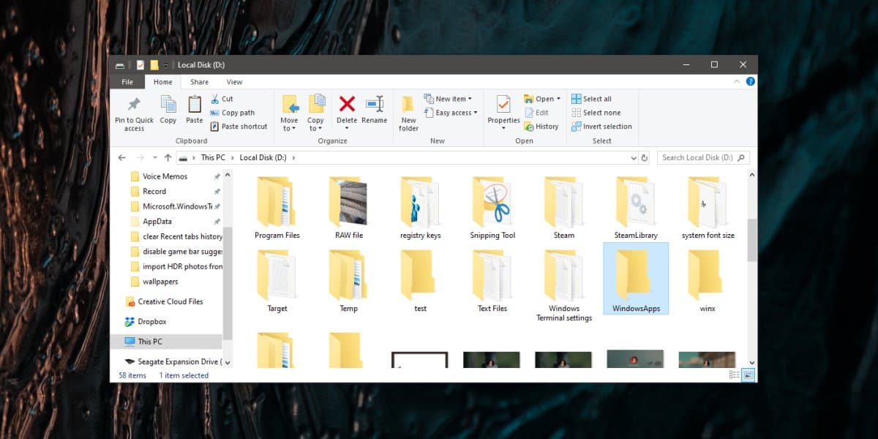The image size is (878, 439).
Task: Click Invert selection in the ribbon
Action: coord(601,126)
